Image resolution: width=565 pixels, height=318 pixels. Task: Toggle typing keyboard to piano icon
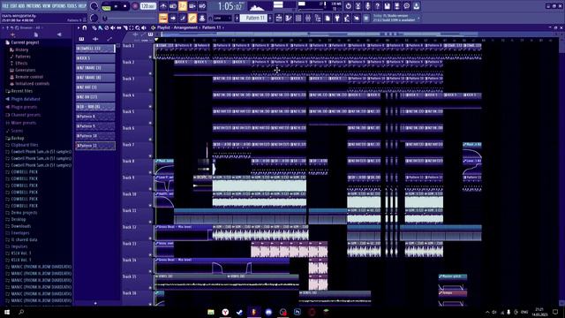point(162,18)
